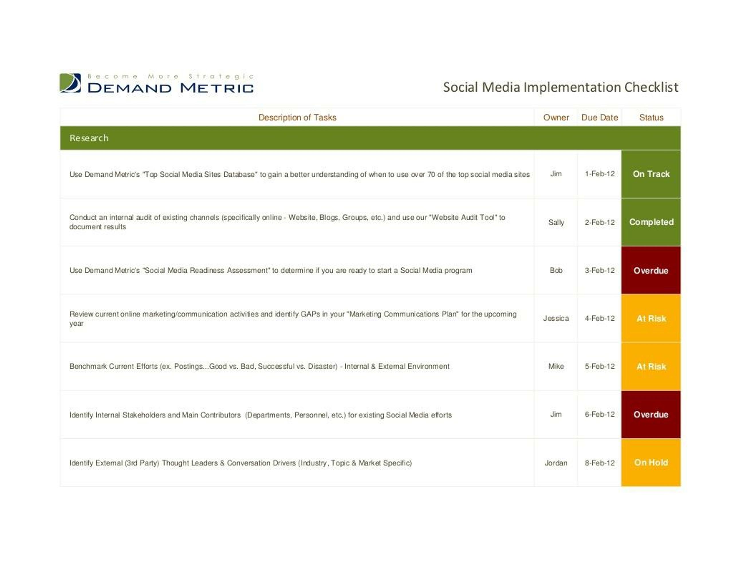Select the internal audit of existing channels task
This screenshot has width=733, height=567.
287,222
